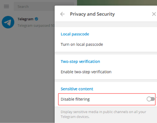157x123 pixels.
Task: Click the Sensitive content section header
Action: click(x=77, y=89)
